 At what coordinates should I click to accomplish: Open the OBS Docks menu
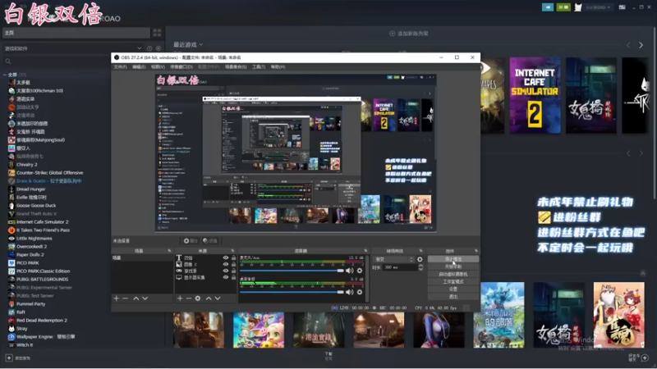(x=181, y=67)
